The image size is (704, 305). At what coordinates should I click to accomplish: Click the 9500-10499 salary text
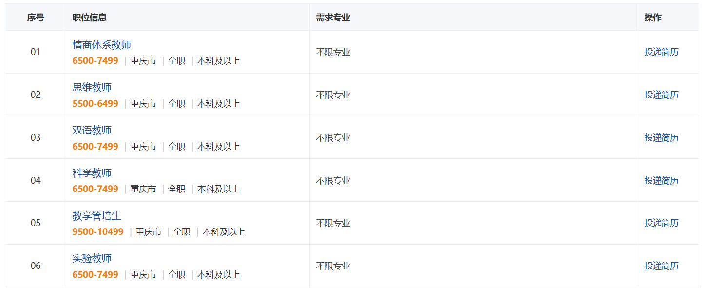tap(98, 232)
